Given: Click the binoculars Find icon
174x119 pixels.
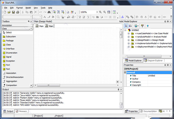Looking at the screenshot, I should 49,12.
